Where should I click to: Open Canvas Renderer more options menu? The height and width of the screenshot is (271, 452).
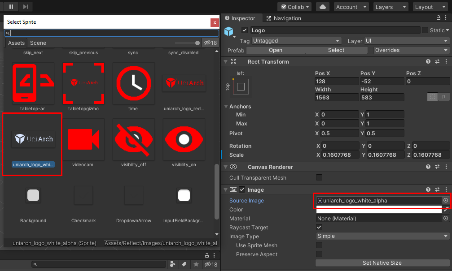coord(446,167)
